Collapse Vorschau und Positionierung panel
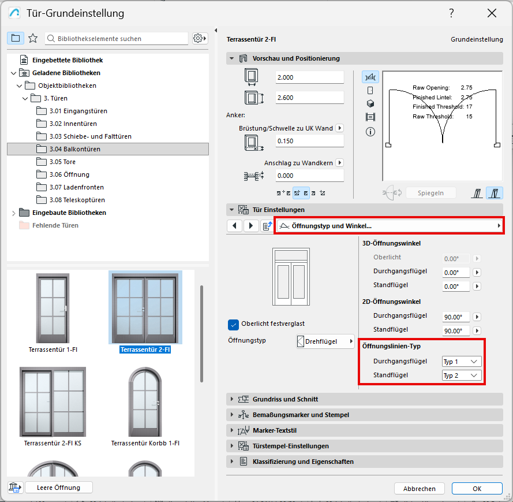 point(231,58)
